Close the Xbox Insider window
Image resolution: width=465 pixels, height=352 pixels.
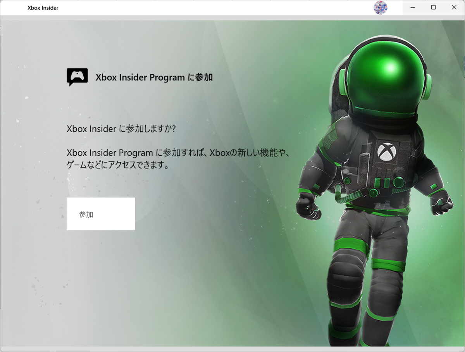(454, 8)
